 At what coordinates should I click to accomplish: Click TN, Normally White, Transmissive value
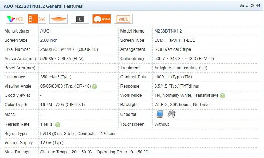(186, 95)
